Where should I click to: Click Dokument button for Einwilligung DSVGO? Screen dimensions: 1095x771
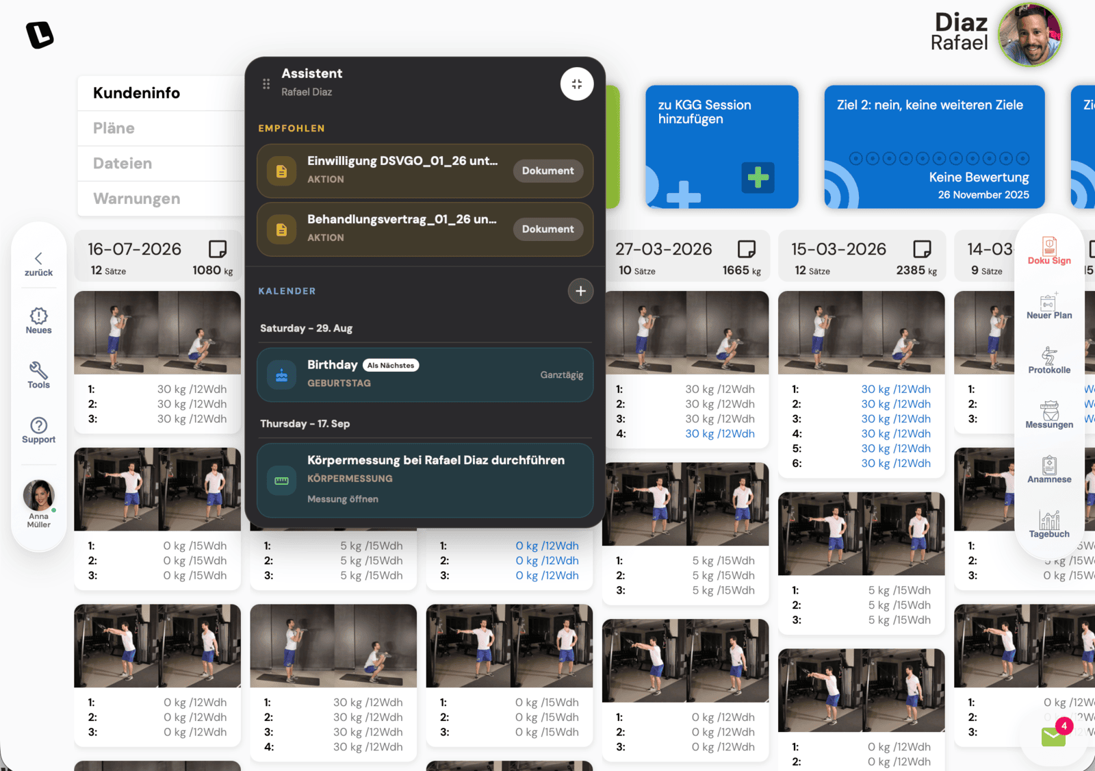[548, 170]
